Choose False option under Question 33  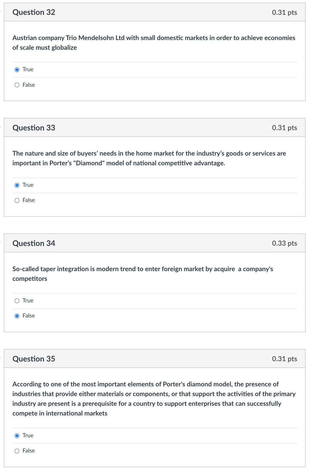(17, 200)
